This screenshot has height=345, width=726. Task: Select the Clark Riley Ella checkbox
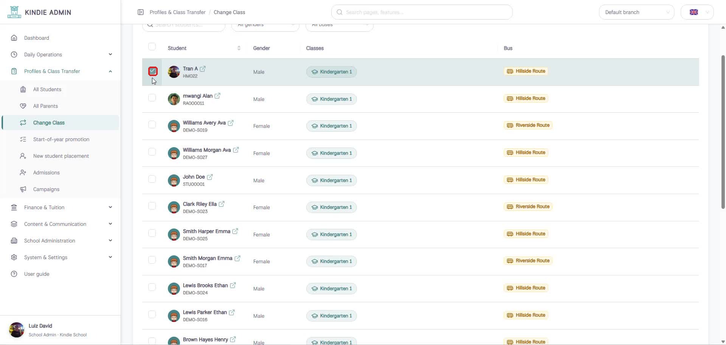pyautogui.click(x=152, y=206)
